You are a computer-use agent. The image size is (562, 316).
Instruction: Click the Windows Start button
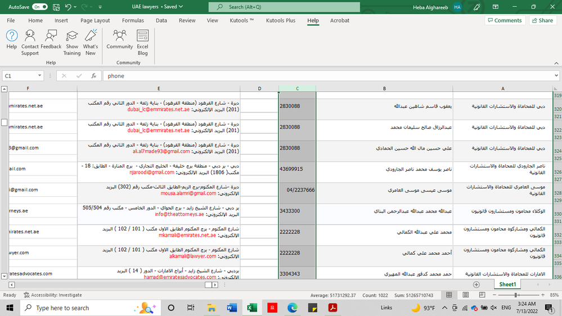tap(10, 308)
